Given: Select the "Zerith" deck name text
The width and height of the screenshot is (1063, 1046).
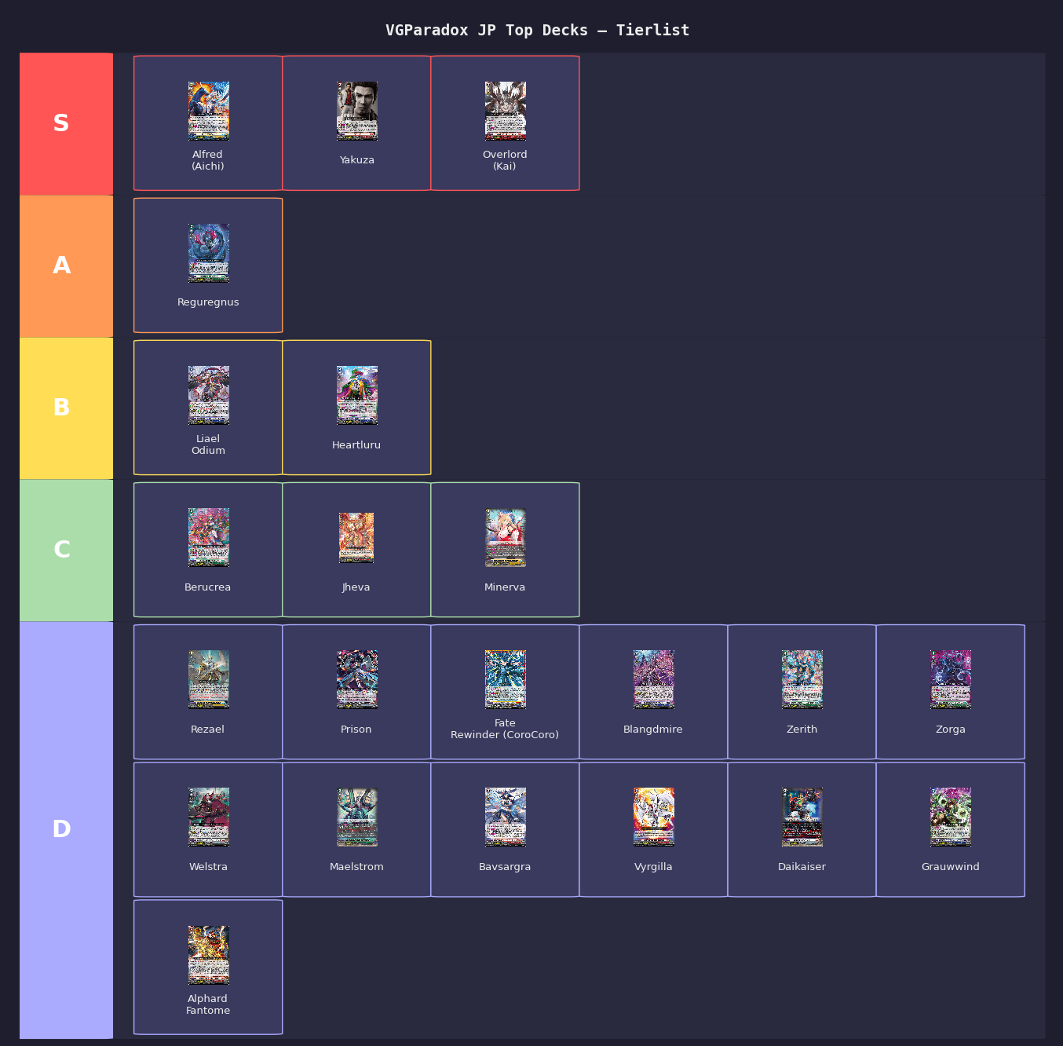Looking at the screenshot, I should coord(802,730).
